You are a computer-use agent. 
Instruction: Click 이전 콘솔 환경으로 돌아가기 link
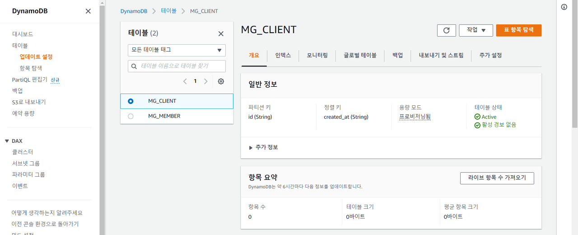click(x=45, y=224)
